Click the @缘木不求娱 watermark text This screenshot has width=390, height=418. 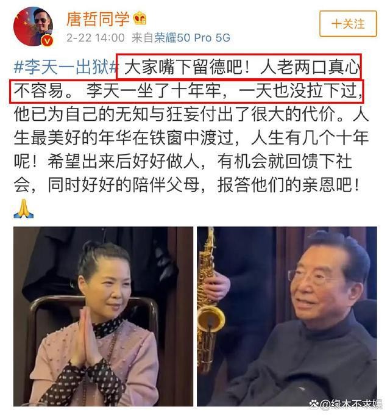(351, 405)
